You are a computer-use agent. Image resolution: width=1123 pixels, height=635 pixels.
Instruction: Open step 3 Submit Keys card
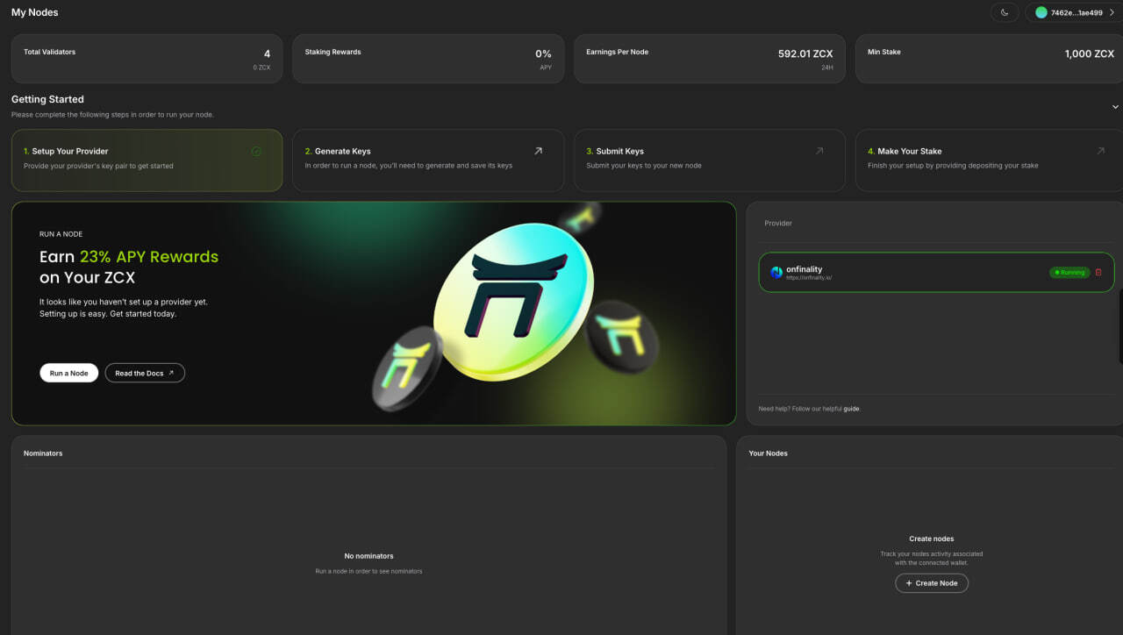tap(710, 160)
